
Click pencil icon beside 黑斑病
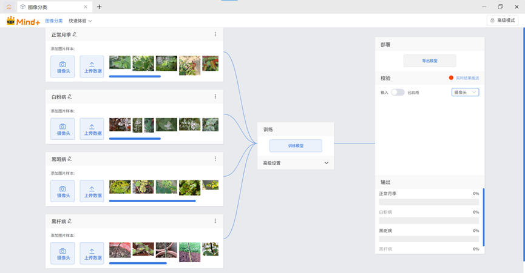click(x=70, y=159)
